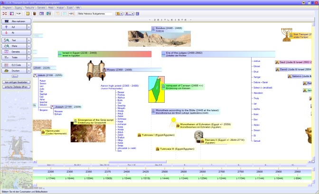The width and height of the screenshot is (319, 194).
Task: Click the Drucken print button
Action: 14,71
